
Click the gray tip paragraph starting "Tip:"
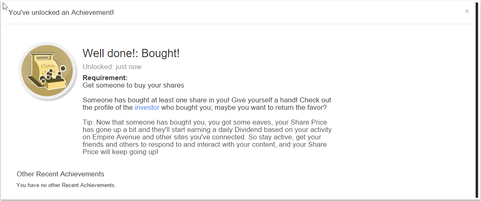pos(206,137)
